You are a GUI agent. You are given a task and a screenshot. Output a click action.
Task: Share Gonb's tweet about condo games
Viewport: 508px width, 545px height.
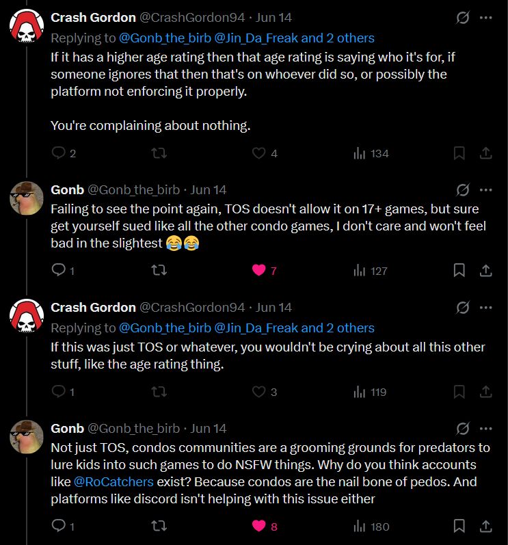(486, 271)
